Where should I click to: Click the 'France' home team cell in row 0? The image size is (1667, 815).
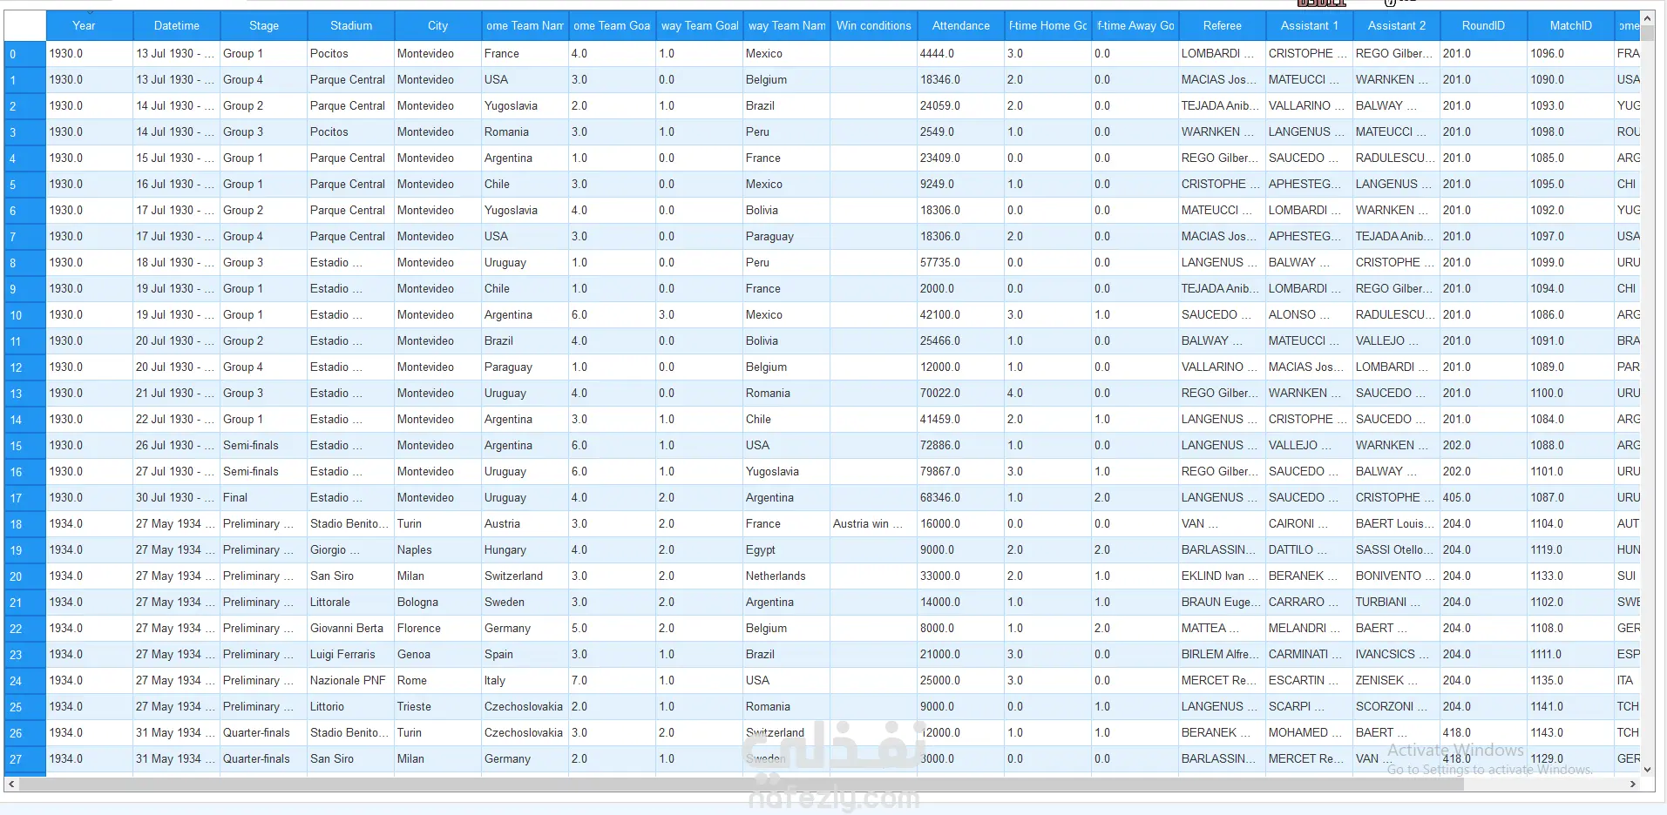(x=525, y=54)
